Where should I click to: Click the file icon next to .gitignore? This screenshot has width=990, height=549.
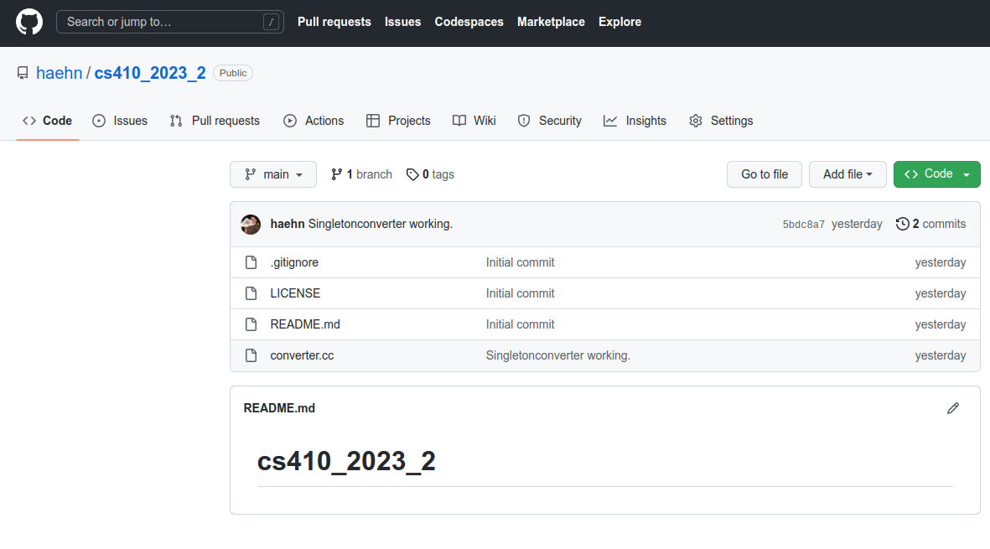[x=251, y=262]
